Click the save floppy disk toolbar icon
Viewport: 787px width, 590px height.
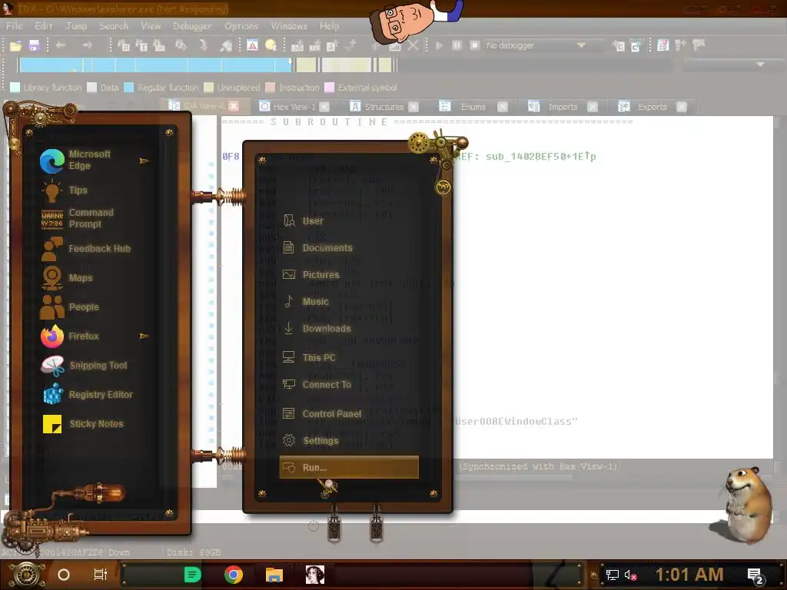click(34, 45)
